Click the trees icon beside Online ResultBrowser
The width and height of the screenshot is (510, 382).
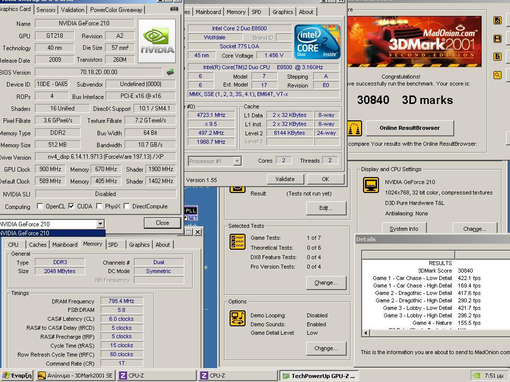tap(355, 129)
